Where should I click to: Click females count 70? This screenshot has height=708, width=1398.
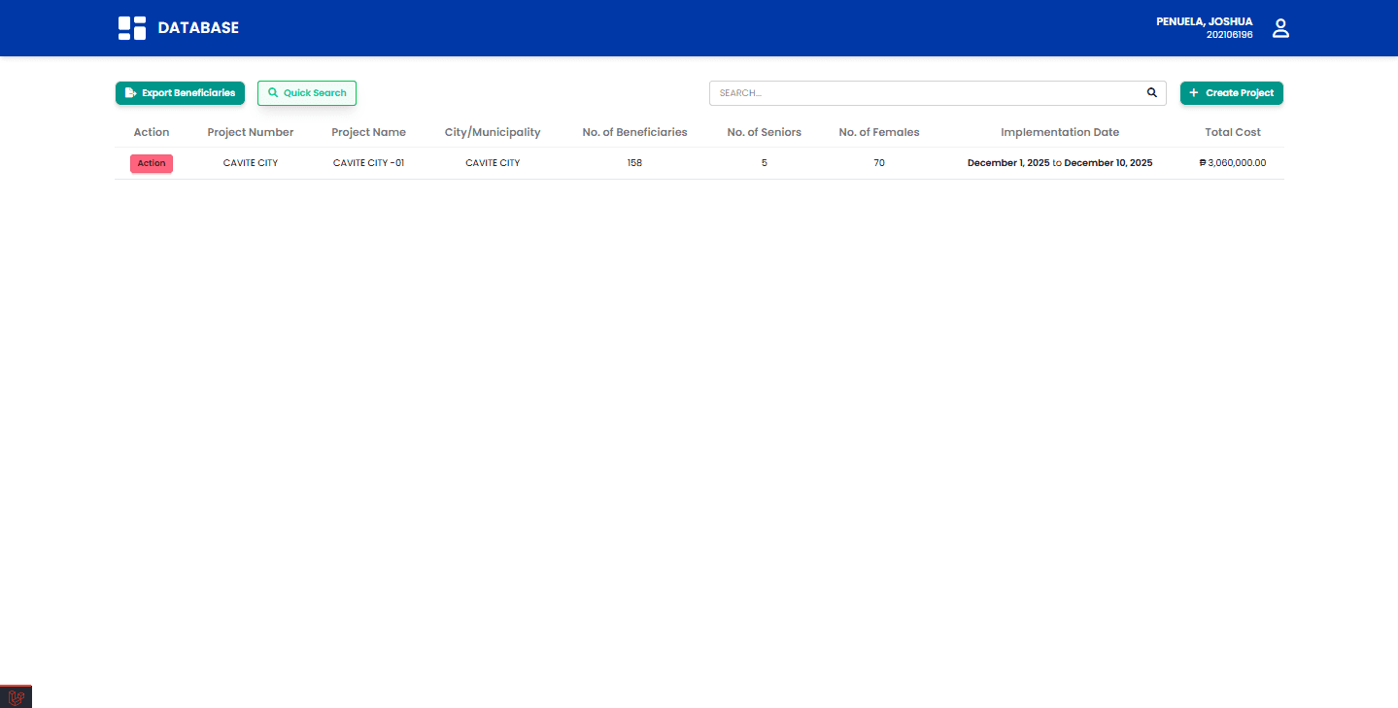click(x=879, y=163)
